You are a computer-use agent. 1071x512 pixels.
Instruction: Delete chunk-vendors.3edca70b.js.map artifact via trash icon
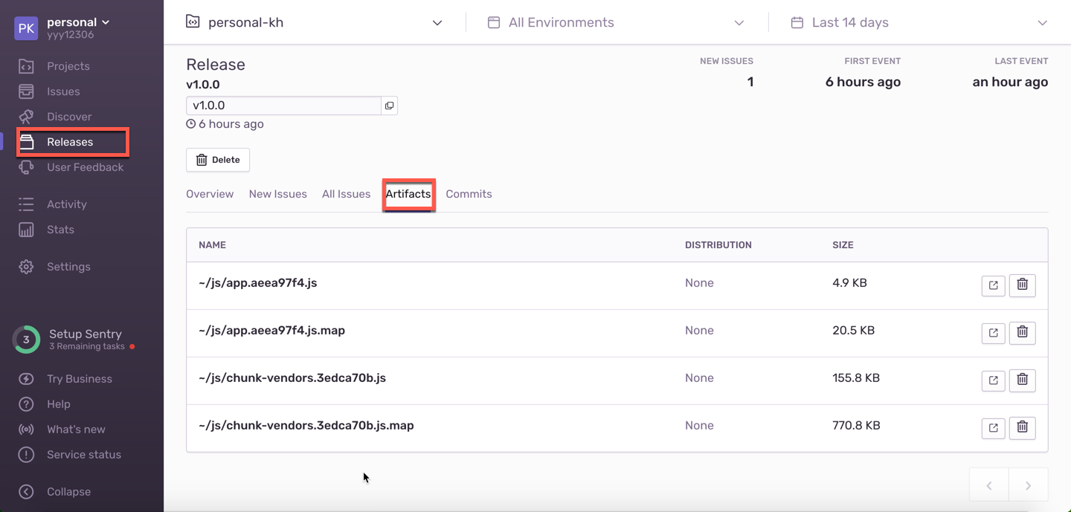pos(1022,427)
